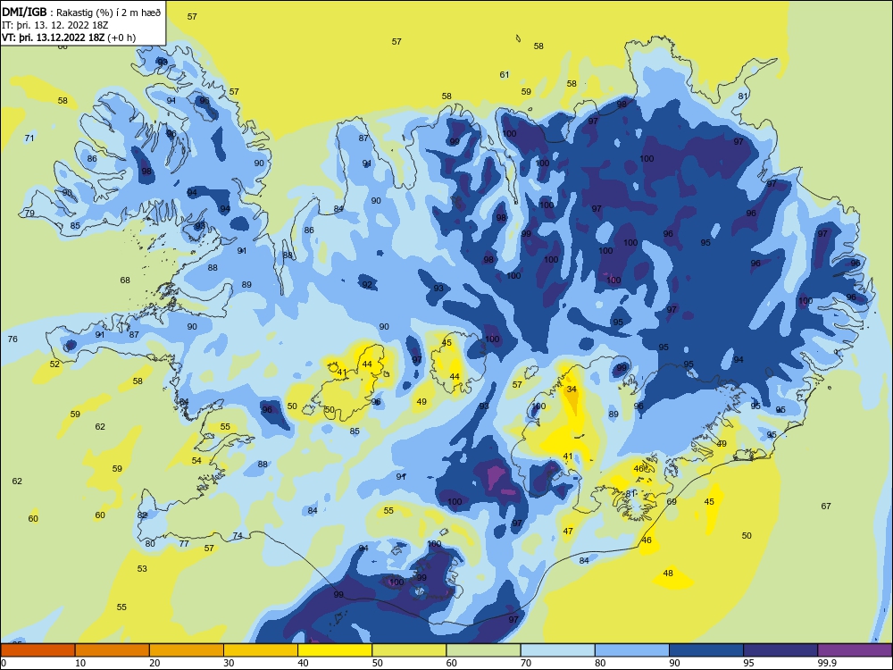Click the legend tick label 40
The width and height of the screenshot is (893, 670).
tap(303, 663)
